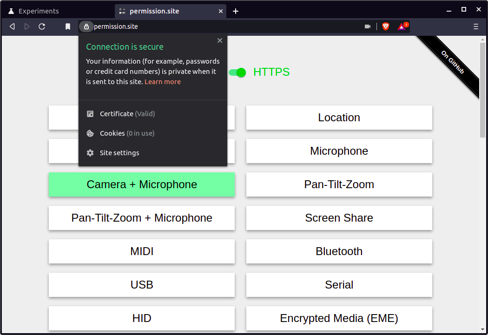This screenshot has width=488, height=335.
Task: Click the Location button
Action: coord(339,118)
